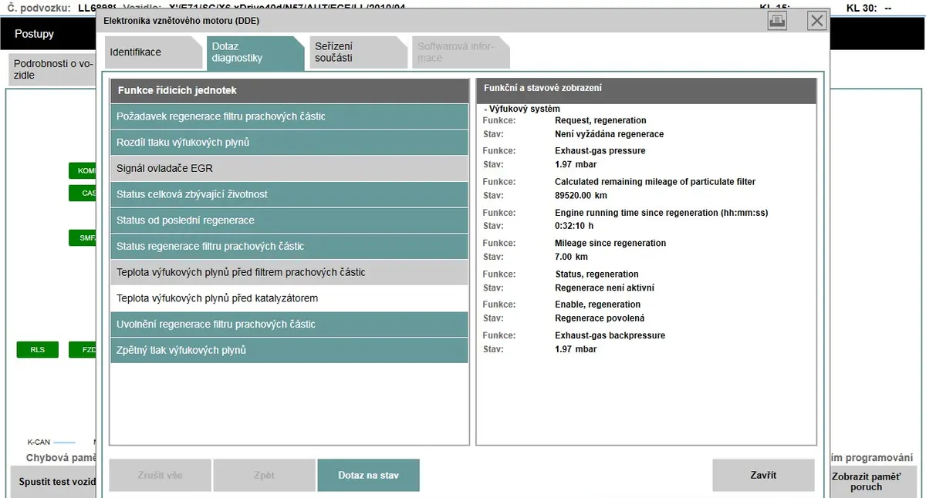Screen dimensions: 926x498
Task: Toggle Status celková zbývající životnost
Action: pos(289,194)
